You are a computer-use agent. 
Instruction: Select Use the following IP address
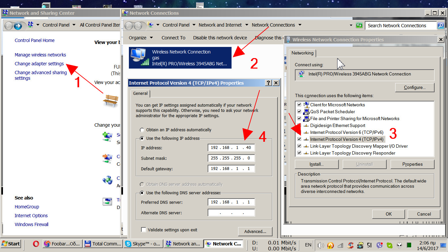(x=142, y=138)
